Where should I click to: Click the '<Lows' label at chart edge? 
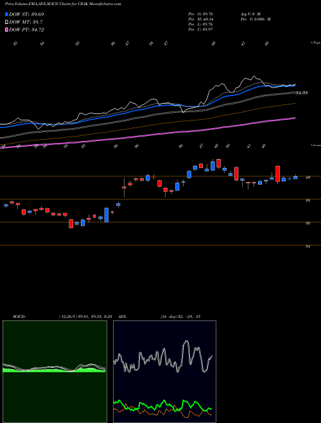pyautogui.click(x=315, y=145)
